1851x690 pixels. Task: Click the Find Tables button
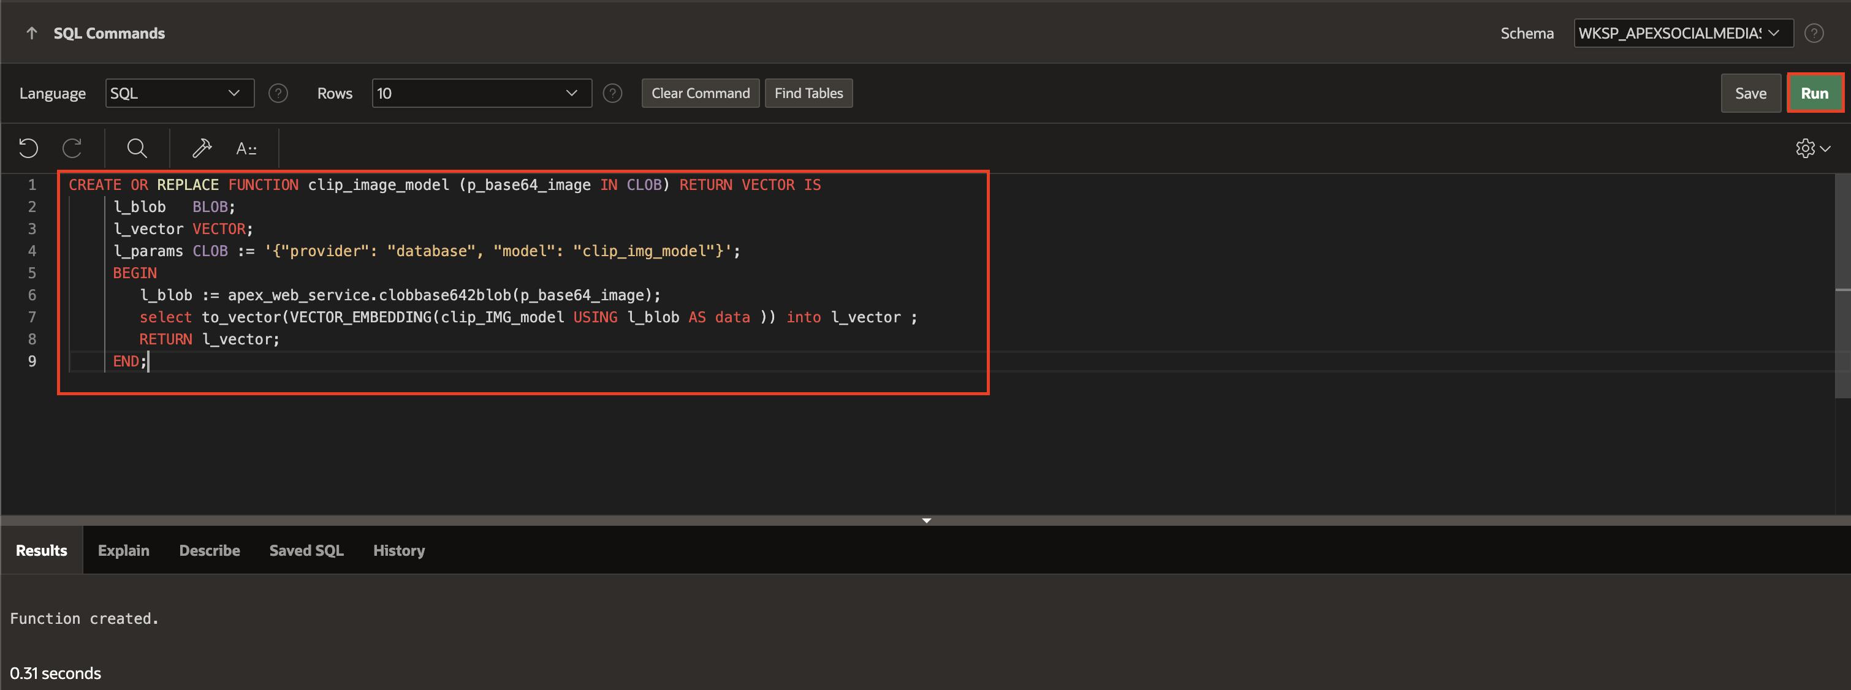pyautogui.click(x=808, y=93)
